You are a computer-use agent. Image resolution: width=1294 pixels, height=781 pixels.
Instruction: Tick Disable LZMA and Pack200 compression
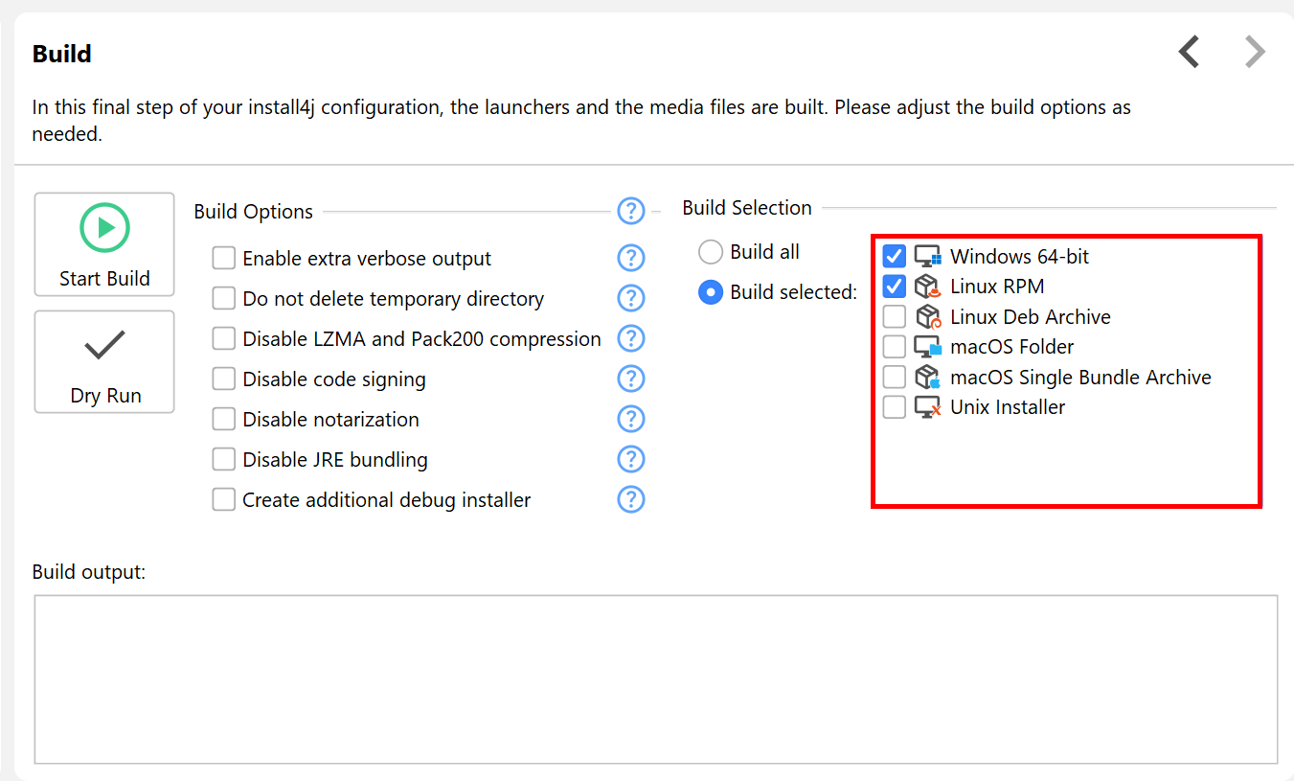click(224, 339)
